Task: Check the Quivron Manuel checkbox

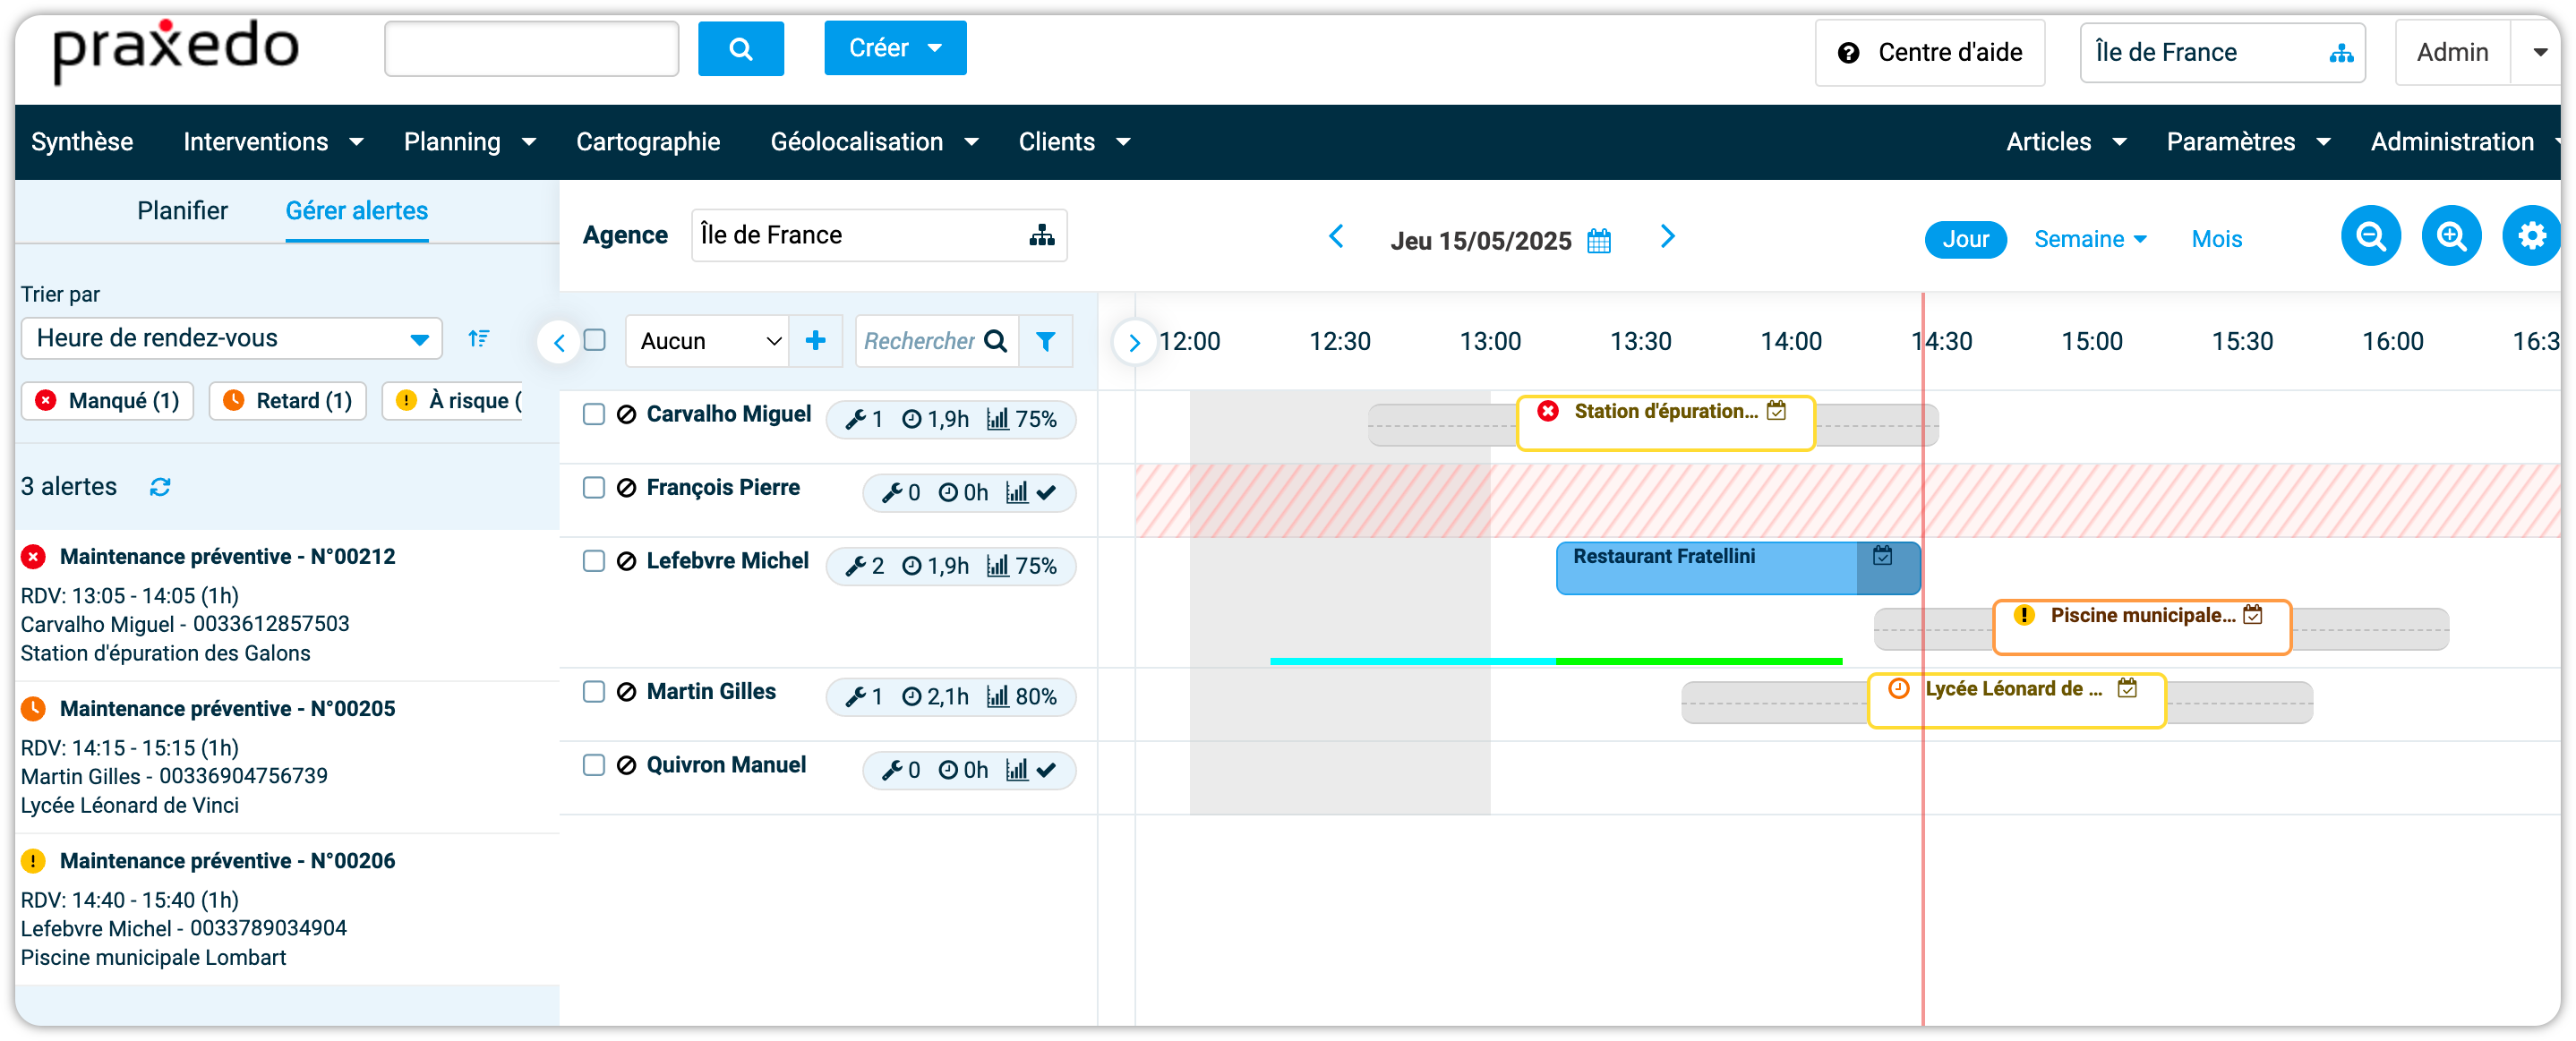Action: click(594, 765)
